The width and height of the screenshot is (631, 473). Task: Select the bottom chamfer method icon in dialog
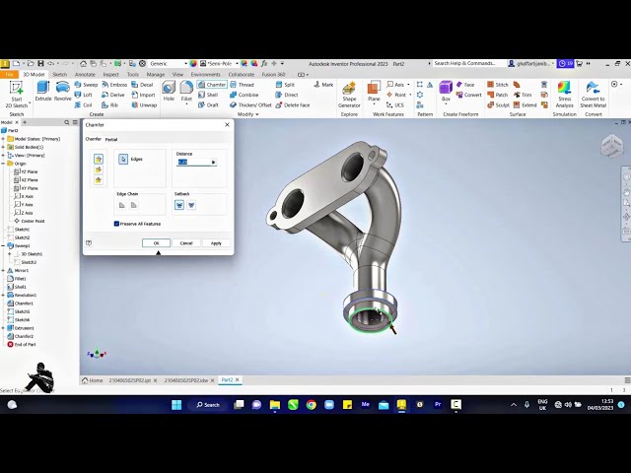tap(99, 180)
